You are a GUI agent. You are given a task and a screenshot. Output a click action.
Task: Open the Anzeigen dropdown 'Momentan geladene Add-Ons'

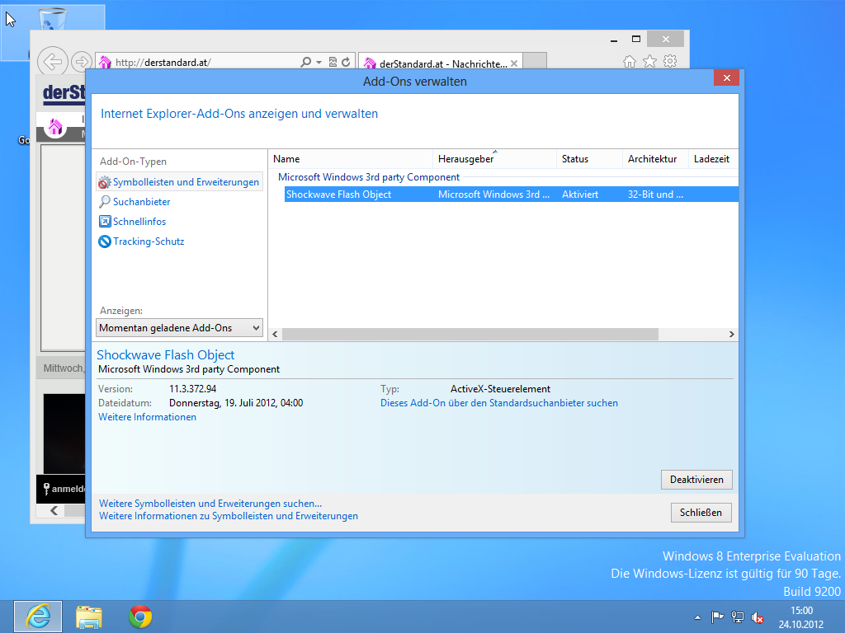179,328
